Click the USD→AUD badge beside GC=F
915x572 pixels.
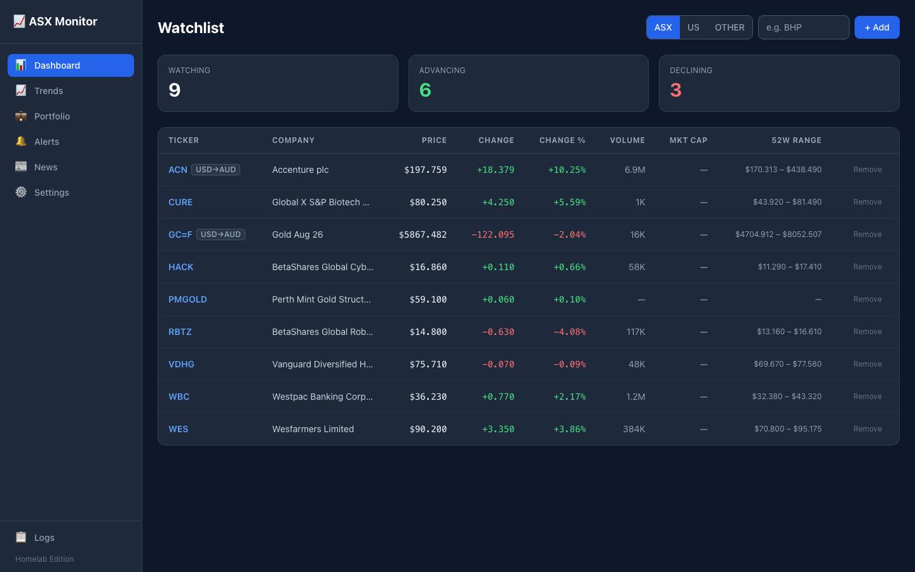click(x=220, y=235)
